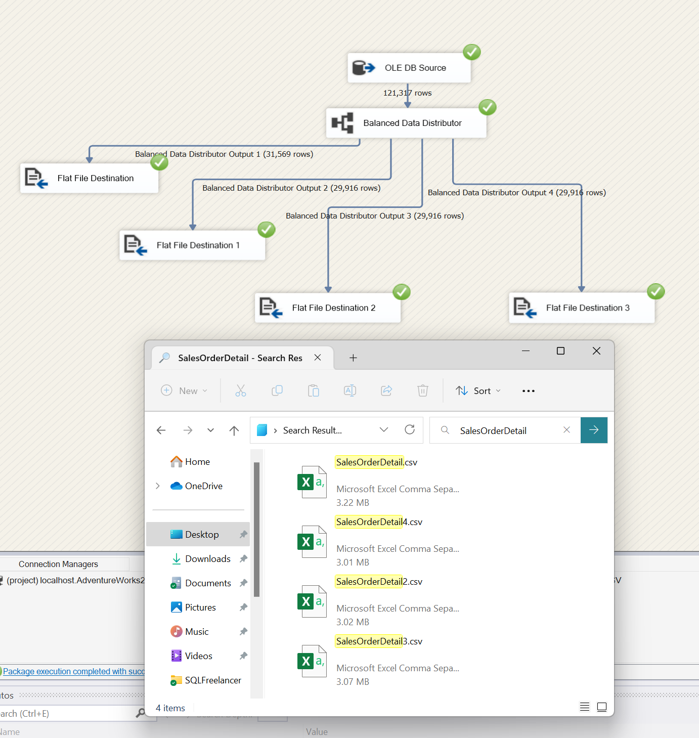This screenshot has width=699, height=738.
Task: Select the Balanced Data Distributor component icon
Action: 342,123
